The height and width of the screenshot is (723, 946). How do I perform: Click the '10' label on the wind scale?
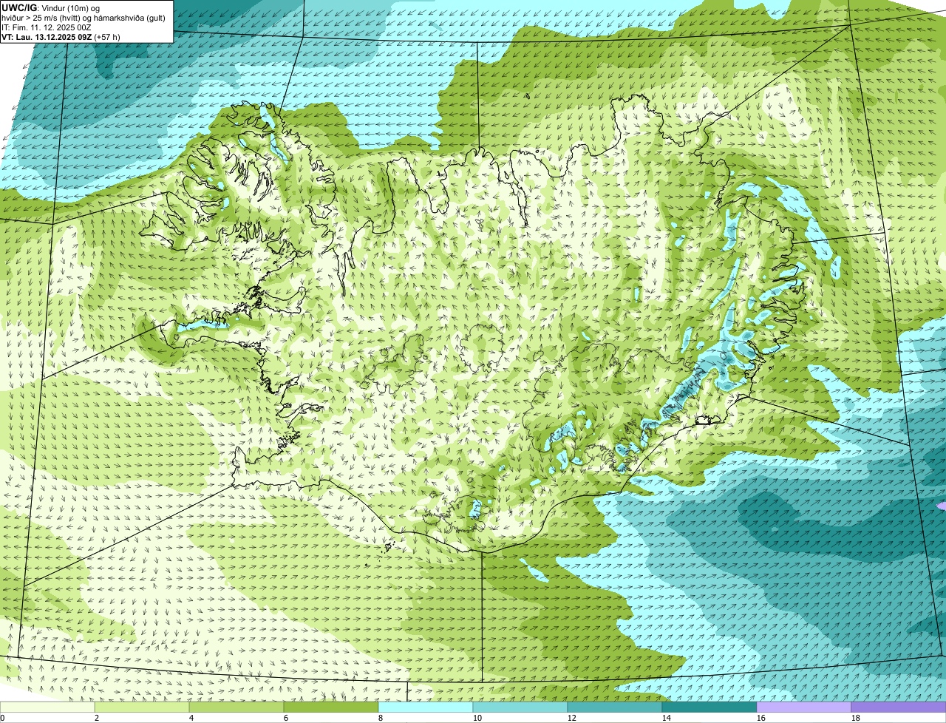pos(477,718)
